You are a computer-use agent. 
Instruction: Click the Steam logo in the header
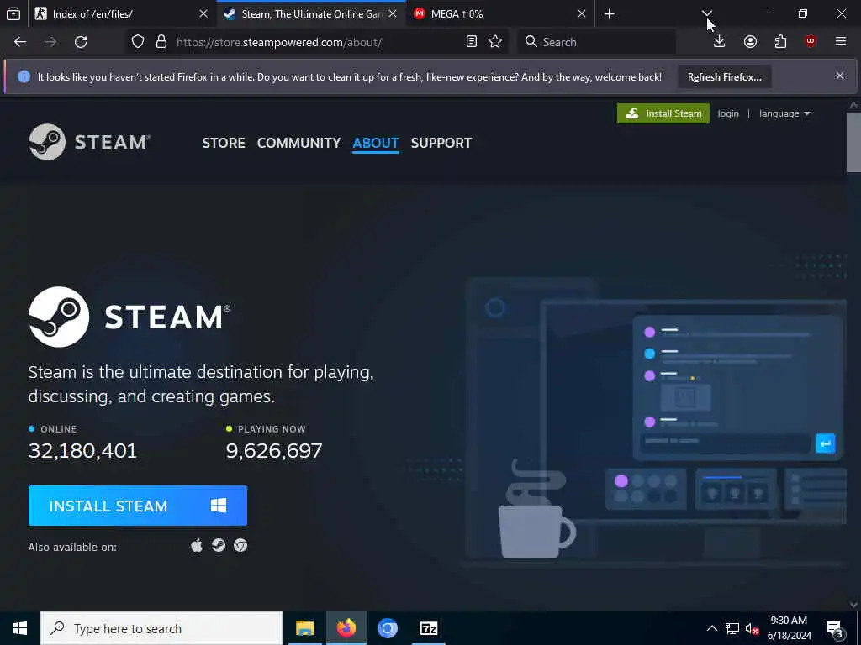pos(89,142)
